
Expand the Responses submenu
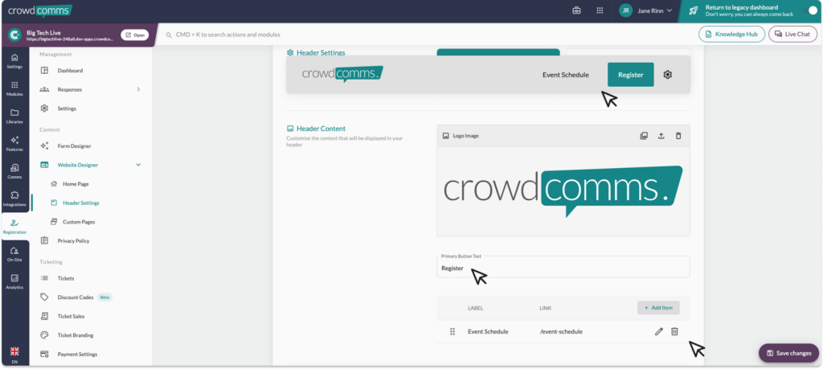(138, 89)
